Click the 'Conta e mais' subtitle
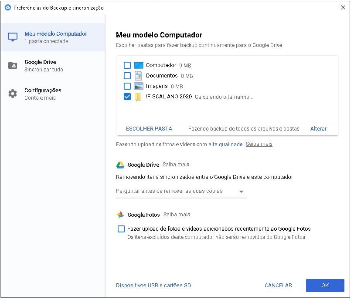Screen dimensions: 354x299 pyautogui.click(x=40, y=98)
